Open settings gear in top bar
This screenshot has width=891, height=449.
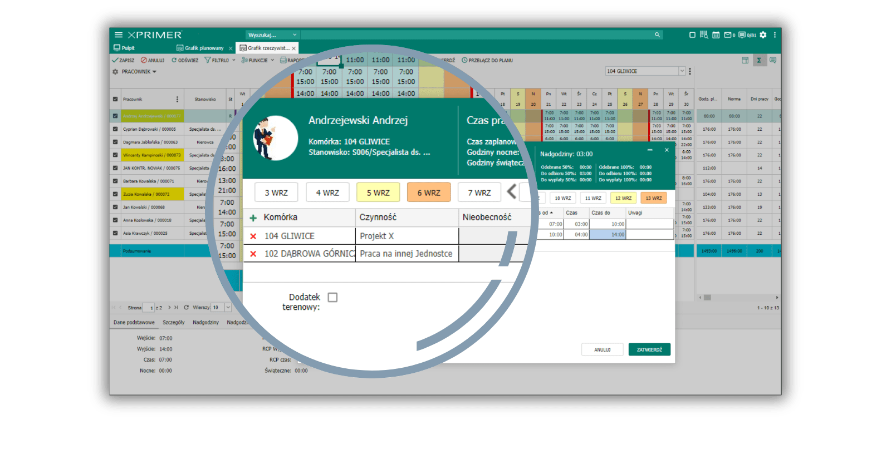763,35
